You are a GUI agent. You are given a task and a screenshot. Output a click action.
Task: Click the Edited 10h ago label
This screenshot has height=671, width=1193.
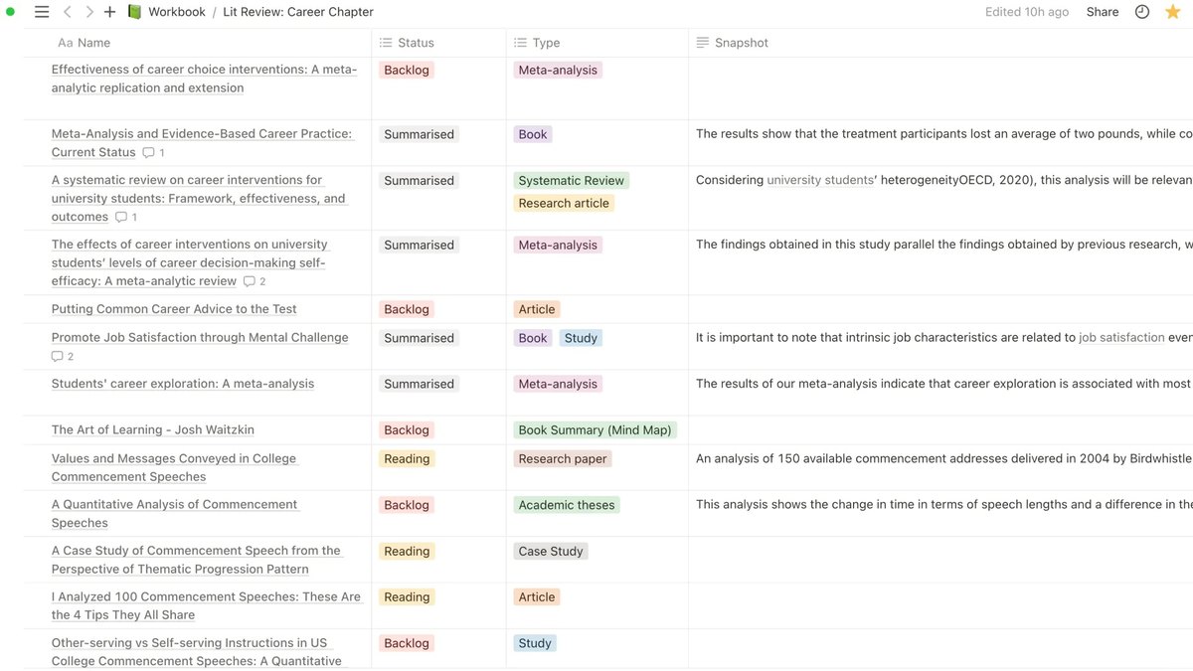[x=1027, y=12]
